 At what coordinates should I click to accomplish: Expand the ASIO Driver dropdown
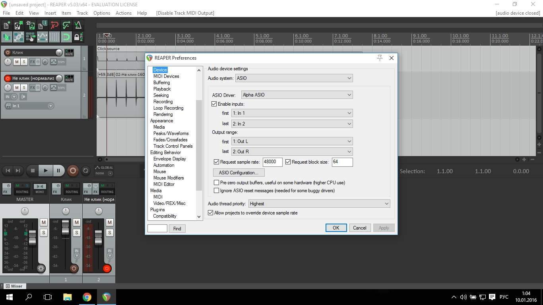pos(297,95)
